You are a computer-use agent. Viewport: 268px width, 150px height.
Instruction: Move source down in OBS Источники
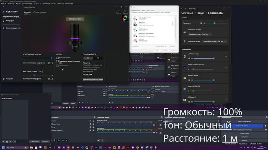pyautogui.click(x=67, y=140)
